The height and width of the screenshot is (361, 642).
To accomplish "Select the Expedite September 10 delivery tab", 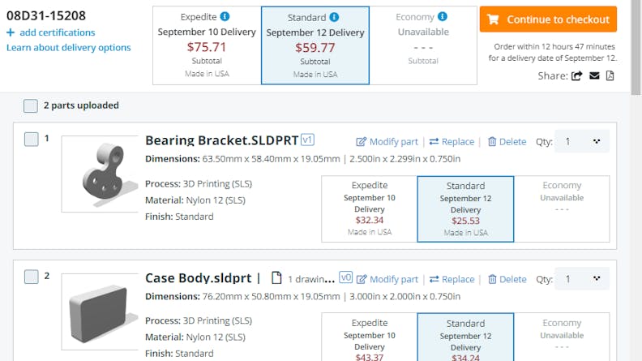I will 207,45.
